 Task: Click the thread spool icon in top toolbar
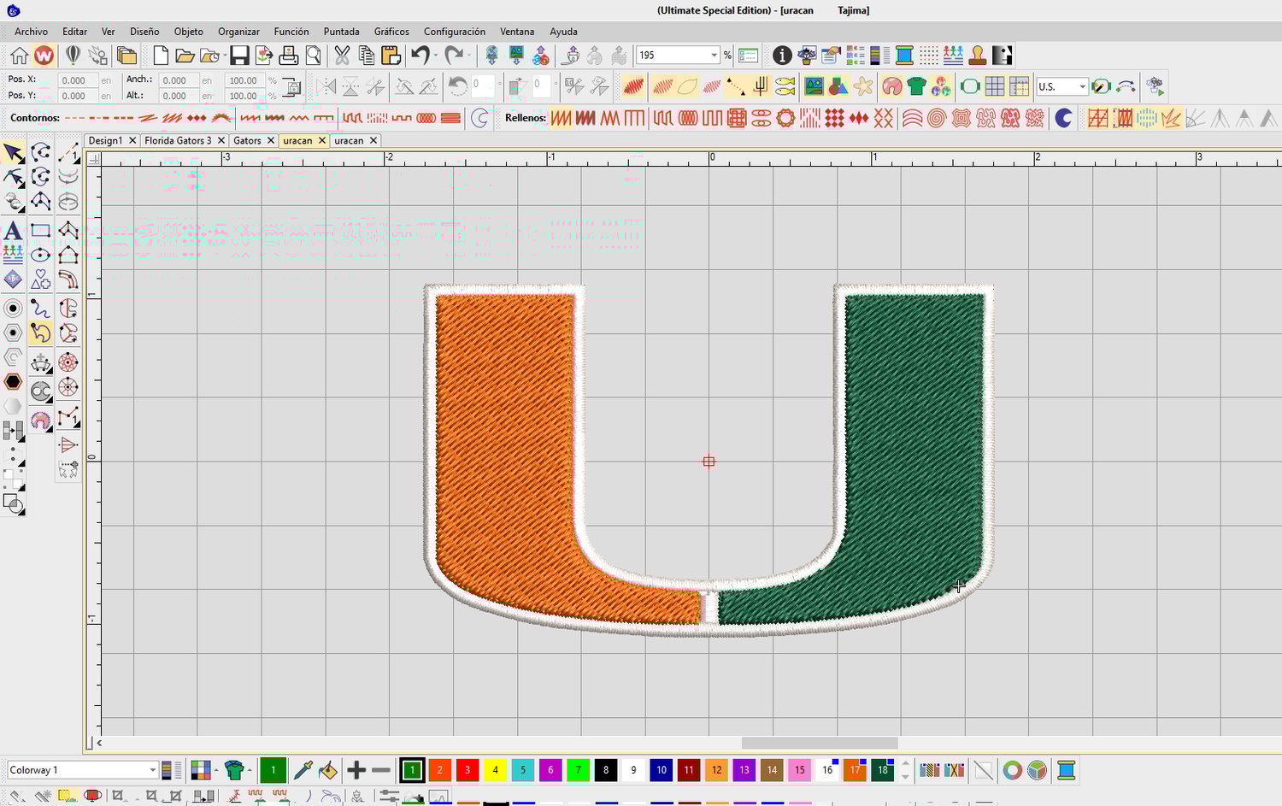904,56
